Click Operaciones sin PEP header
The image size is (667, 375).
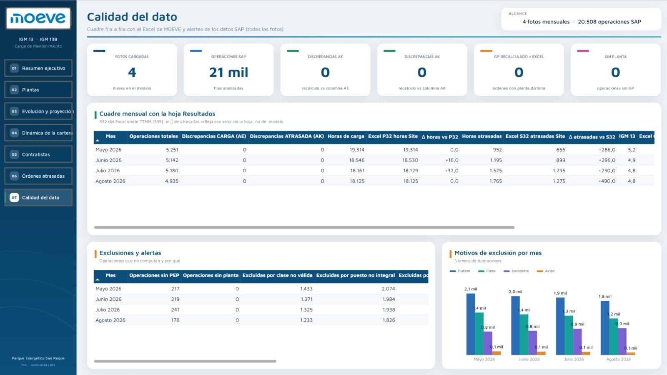(x=154, y=275)
